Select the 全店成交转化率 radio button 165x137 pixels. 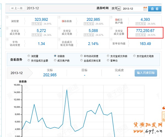(81, 60)
